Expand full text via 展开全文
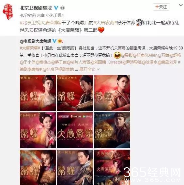Screen dimensions: 184x185 click(87, 69)
